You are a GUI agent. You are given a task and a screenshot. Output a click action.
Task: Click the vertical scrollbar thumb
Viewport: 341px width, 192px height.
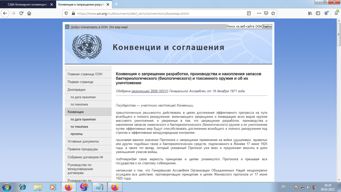[339, 34]
